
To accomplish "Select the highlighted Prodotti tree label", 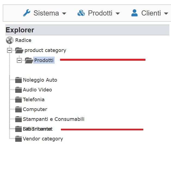I will coord(44,60).
